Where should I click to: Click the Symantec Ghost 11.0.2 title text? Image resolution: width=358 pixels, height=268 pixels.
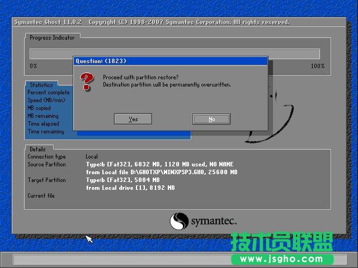tap(47, 22)
